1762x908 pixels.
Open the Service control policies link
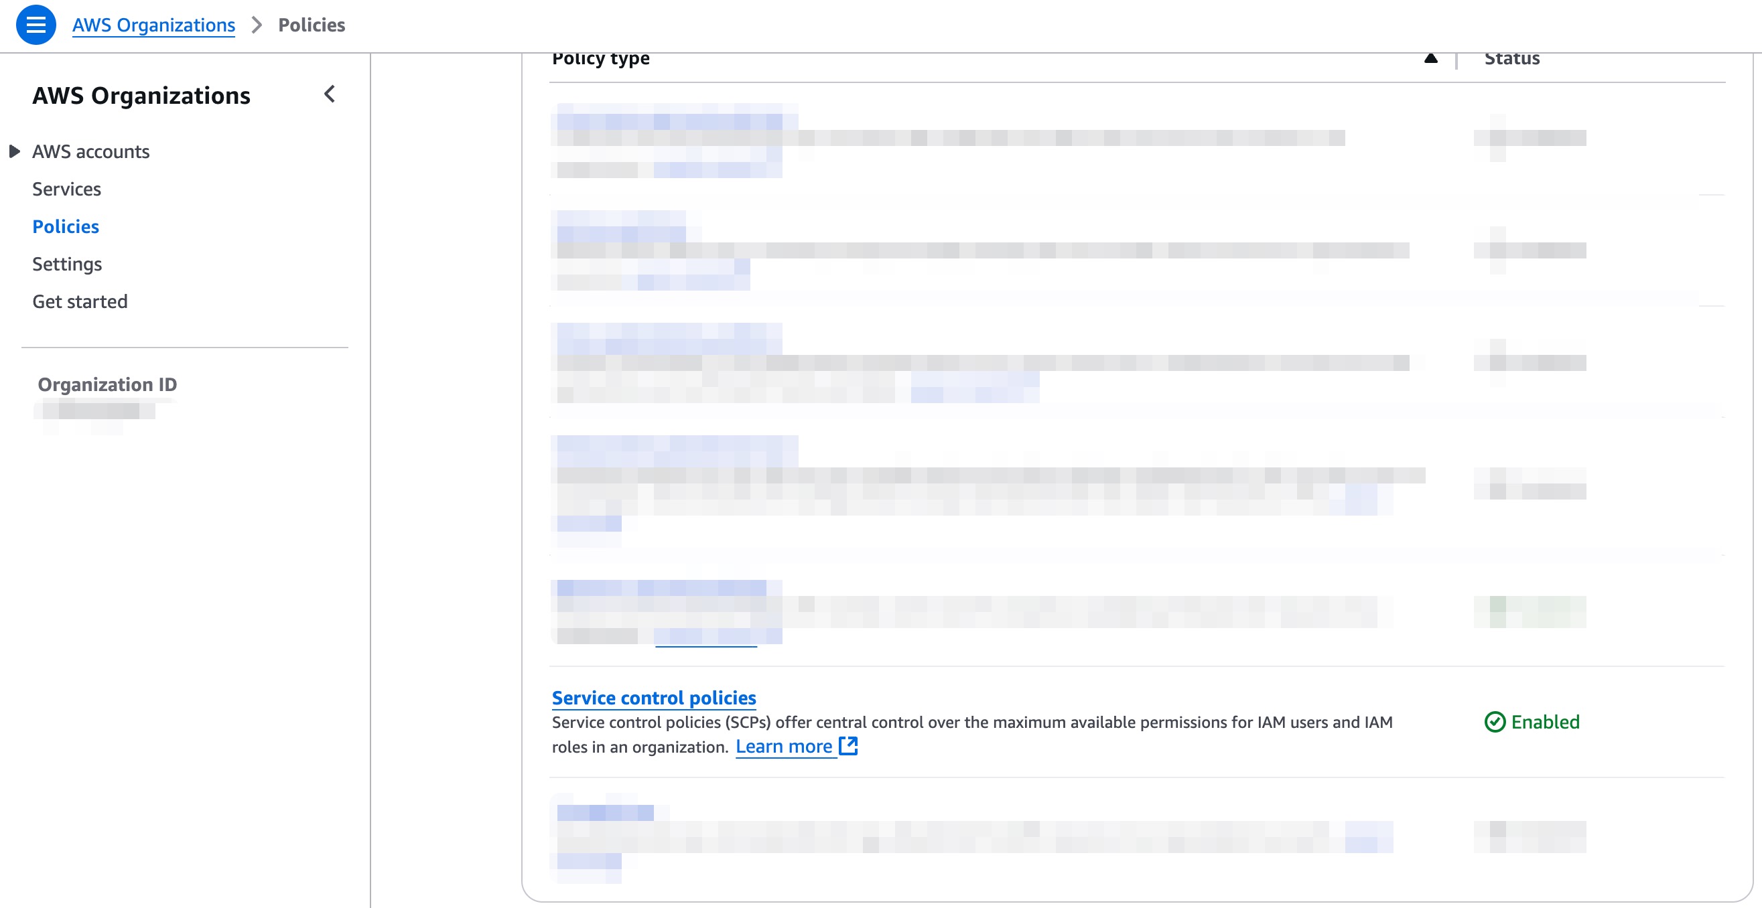tap(653, 698)
